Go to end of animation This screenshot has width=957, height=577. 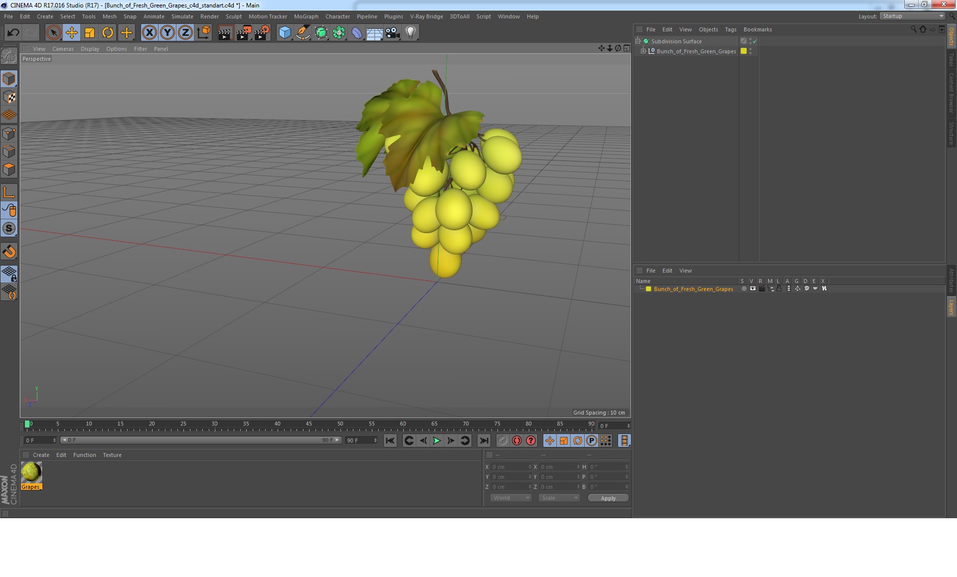483,440
